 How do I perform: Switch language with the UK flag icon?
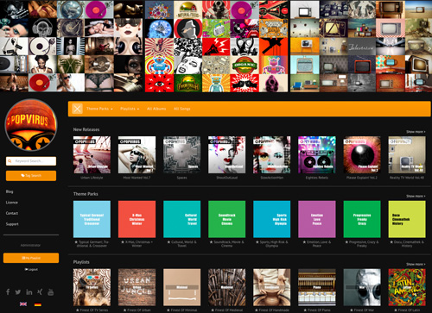[x=23, y=304]
